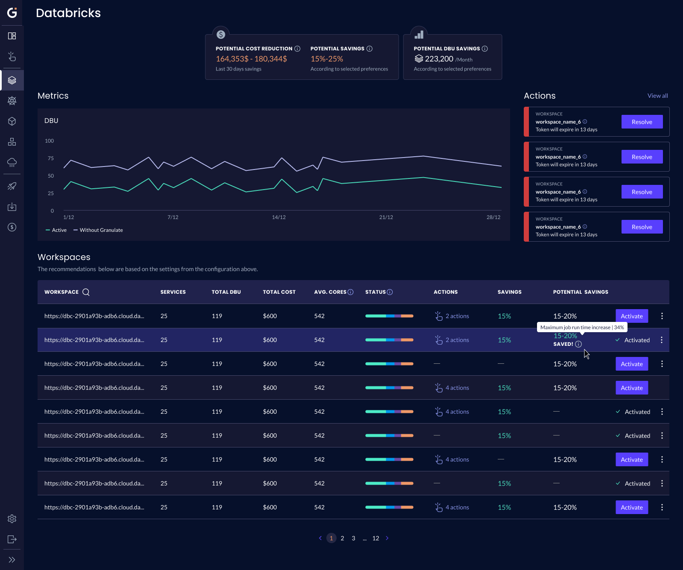This screenshot has height=570, width=683.
Task: Open settings via the gear icon
Action: pos(12,519)
